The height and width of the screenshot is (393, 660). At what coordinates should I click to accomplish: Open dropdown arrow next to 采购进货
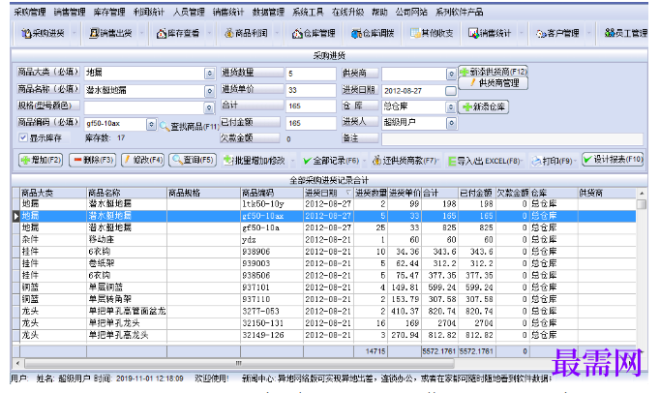(x=75, y=33)
